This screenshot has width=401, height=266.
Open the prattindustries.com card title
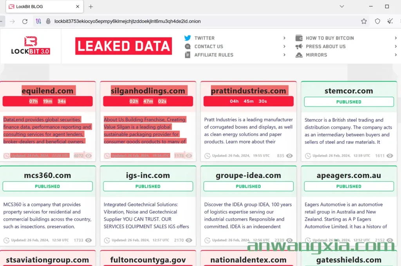click(248, 90)
